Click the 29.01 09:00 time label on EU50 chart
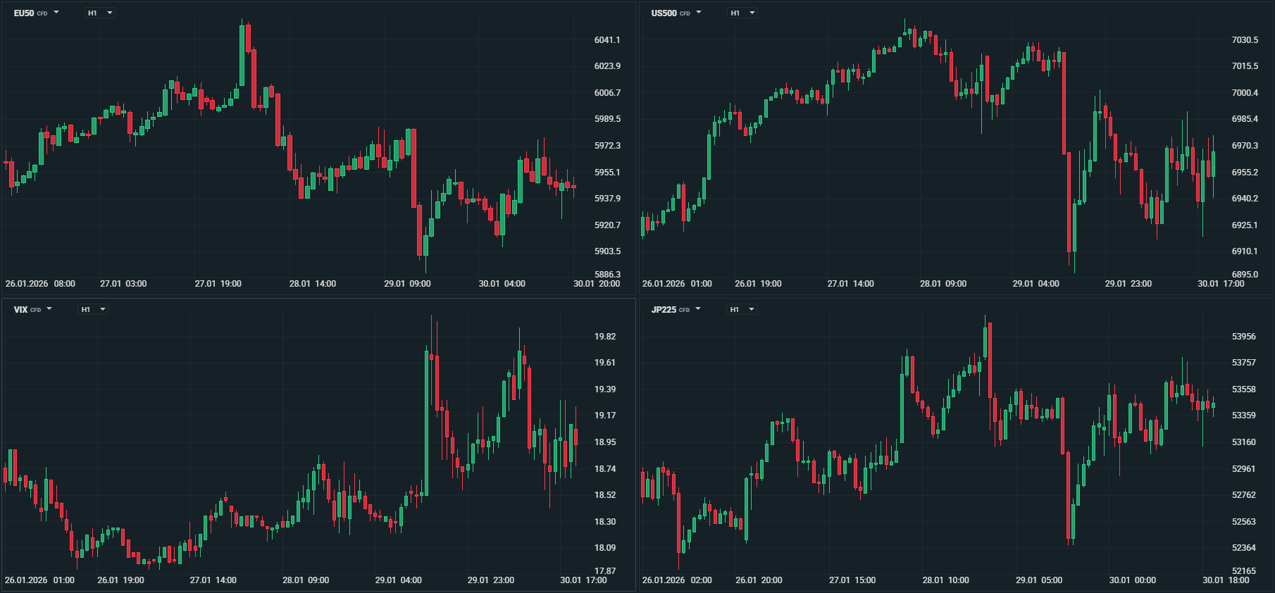Image resolution: width=1275 pixels, height=593 pixels. pos(407,284)
